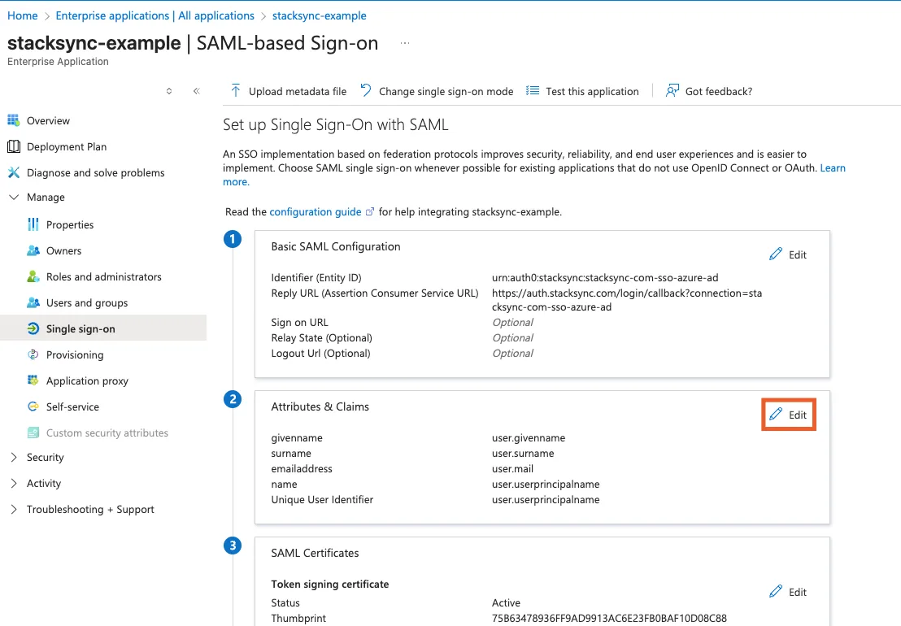The height and width of the screenshot is (626, 901).
Task: Click the Test this application list icon
Action: tap(533, 91)
